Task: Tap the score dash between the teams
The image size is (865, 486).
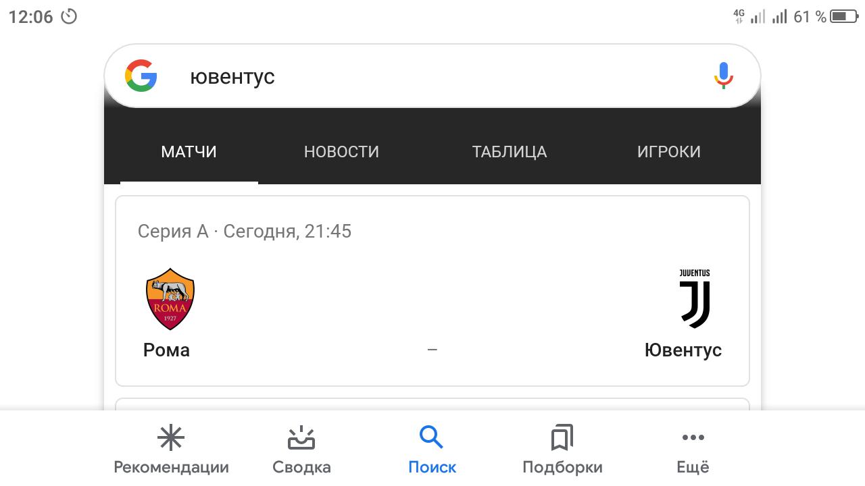Action: pos(432,350)
